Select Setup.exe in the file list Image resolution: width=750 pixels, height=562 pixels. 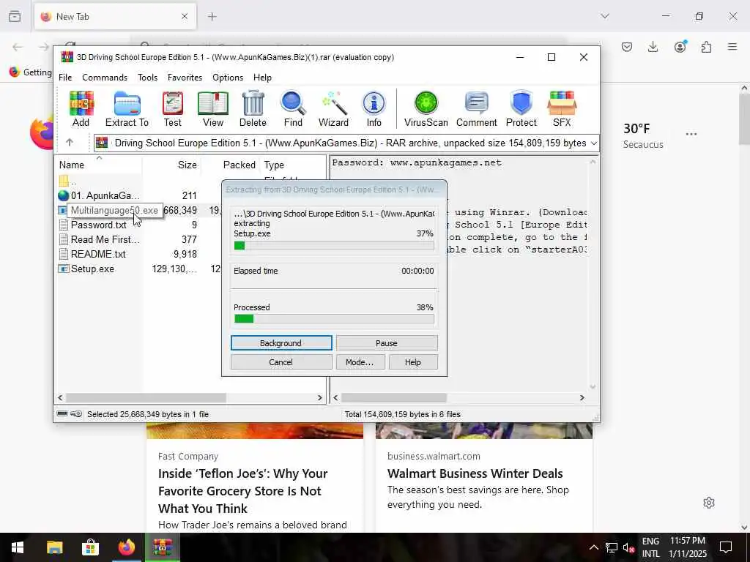[92, 269]
